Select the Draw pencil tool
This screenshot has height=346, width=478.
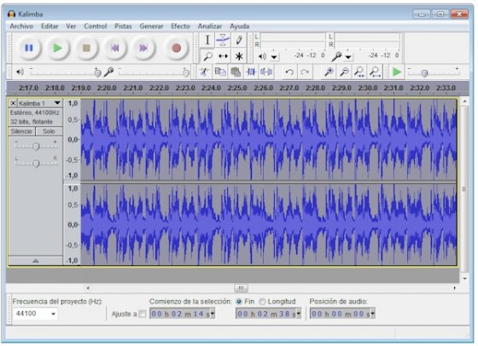point(239,40)
